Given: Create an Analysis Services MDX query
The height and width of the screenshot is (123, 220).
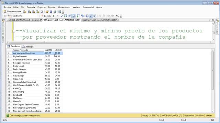Looking at the screenshot, I should (x=29, y=12).
